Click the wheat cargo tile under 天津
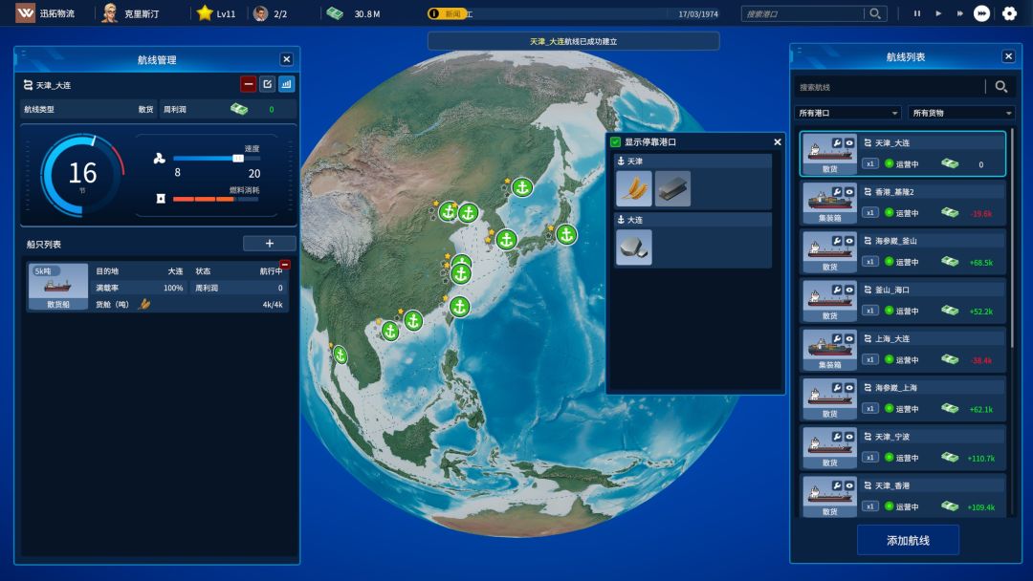 634,189
